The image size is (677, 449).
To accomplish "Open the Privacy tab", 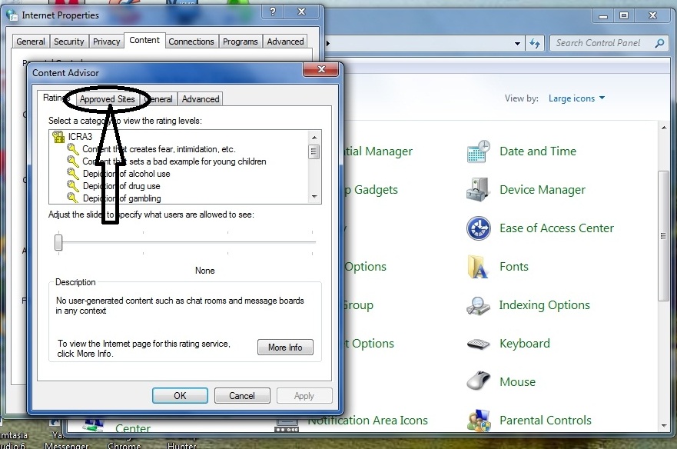I will coord(106,42).
